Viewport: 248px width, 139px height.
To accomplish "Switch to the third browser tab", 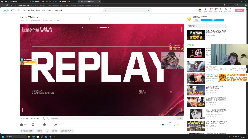I will click(x=66, y=2).
